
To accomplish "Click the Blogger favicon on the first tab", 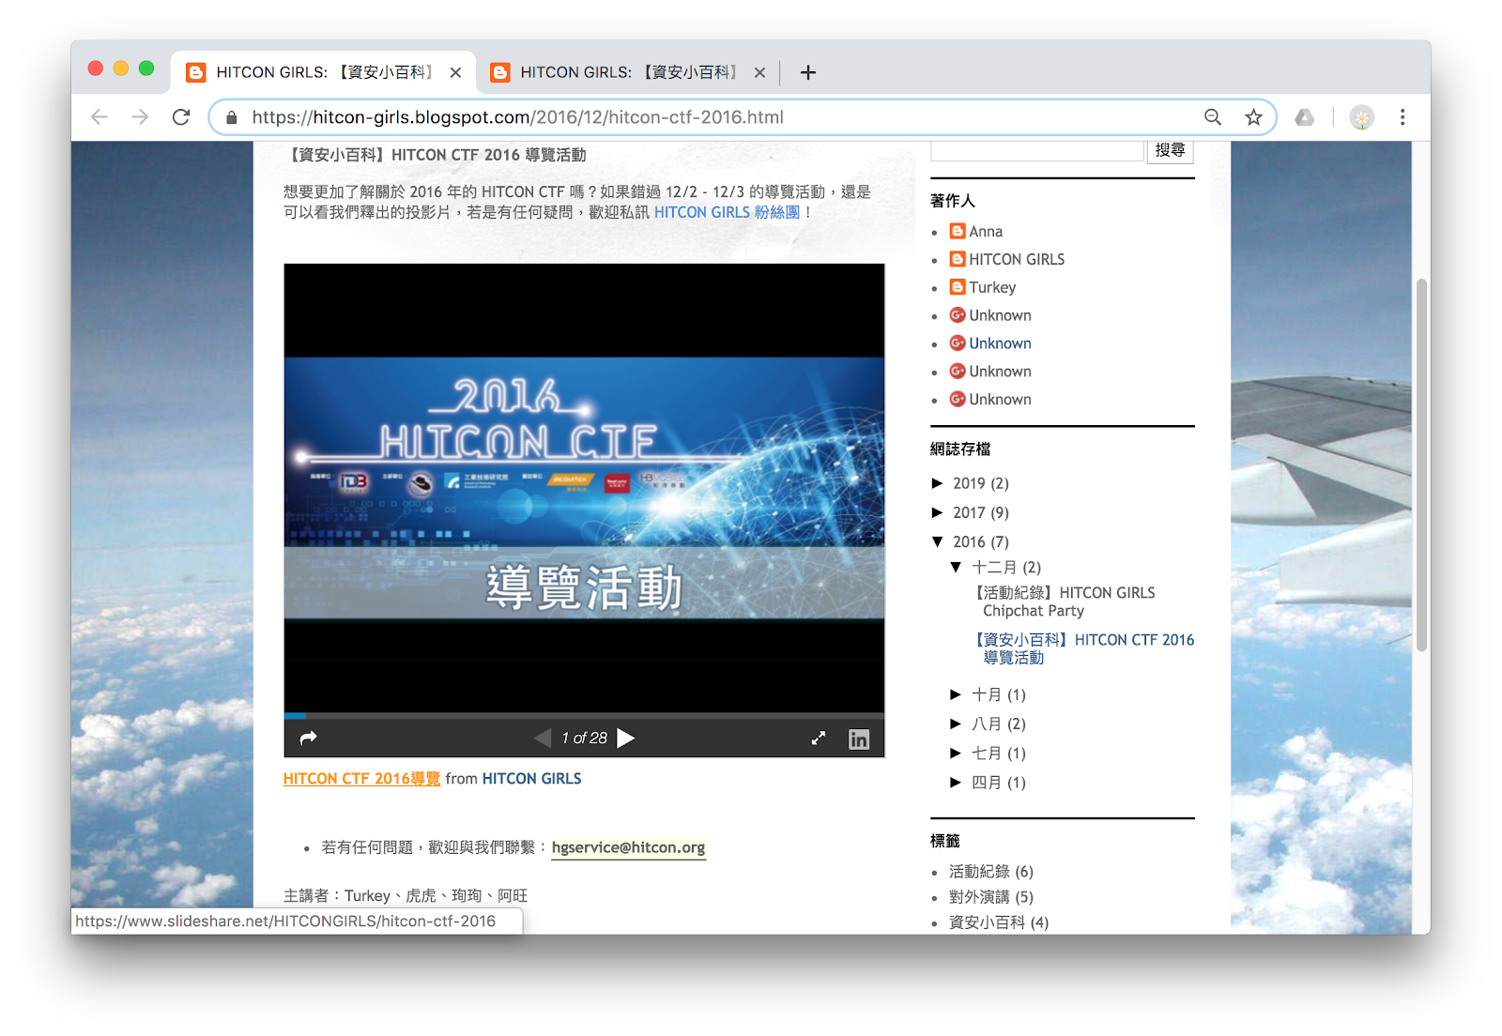I will click(196, 72).
